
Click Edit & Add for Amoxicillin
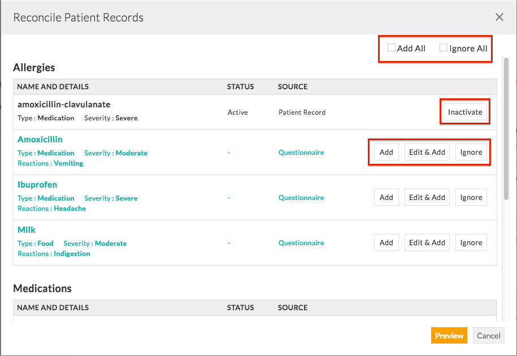[427, 151]
